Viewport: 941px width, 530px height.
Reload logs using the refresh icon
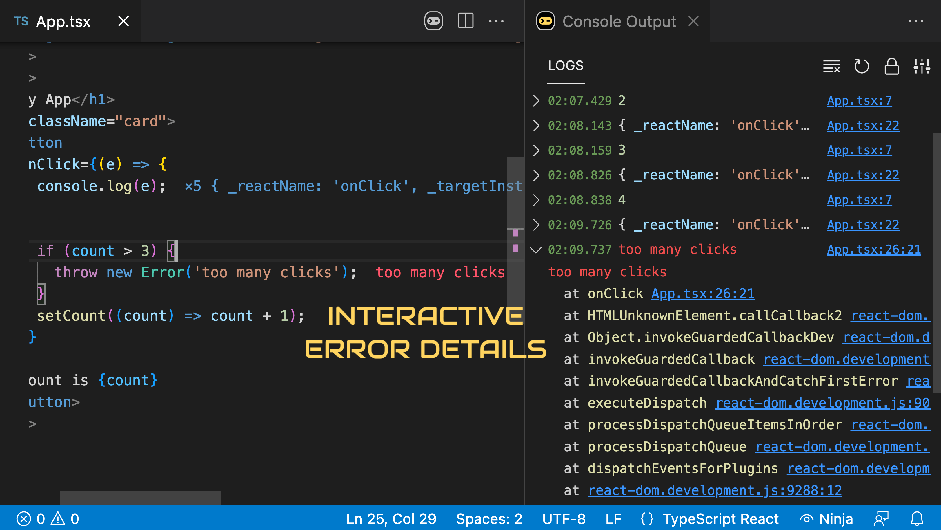pyautogui.click(x=862, y=66)
